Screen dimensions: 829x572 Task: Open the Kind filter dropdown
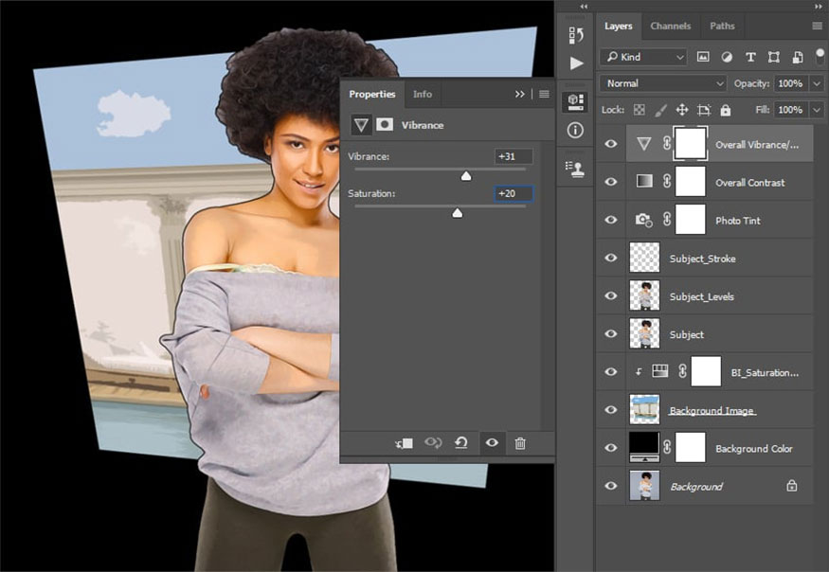pos(643,57)
